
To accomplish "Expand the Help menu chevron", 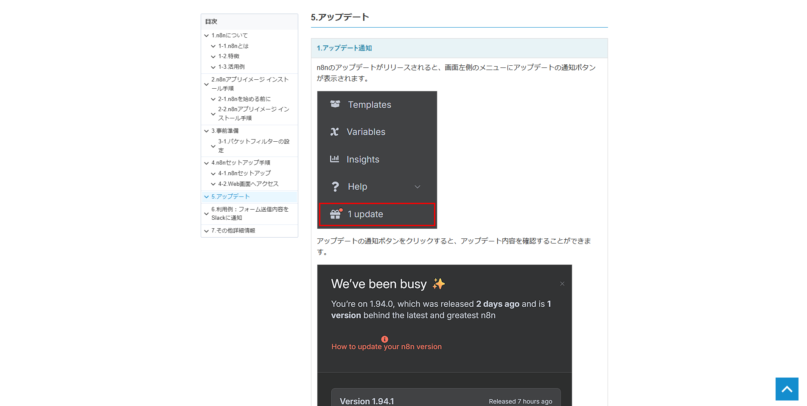I will (417, 187).
